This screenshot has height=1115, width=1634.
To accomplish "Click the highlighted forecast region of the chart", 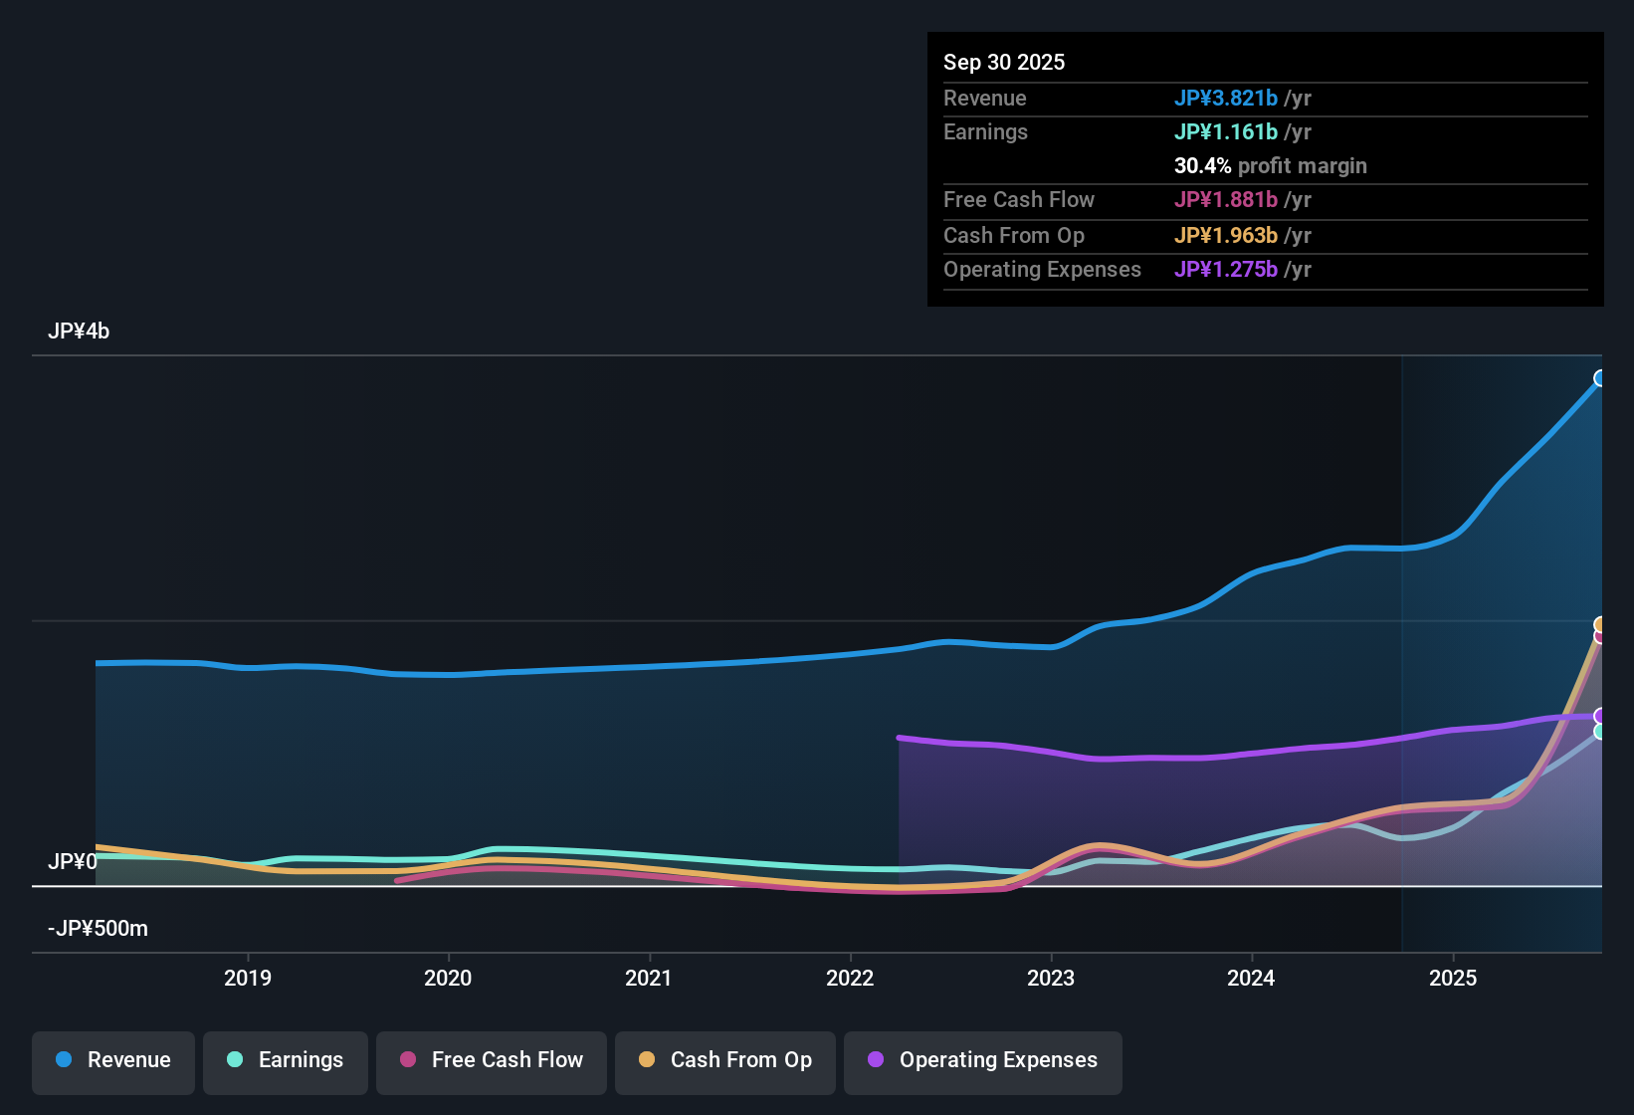I will pyautogui.click(x=1503, y=647).
